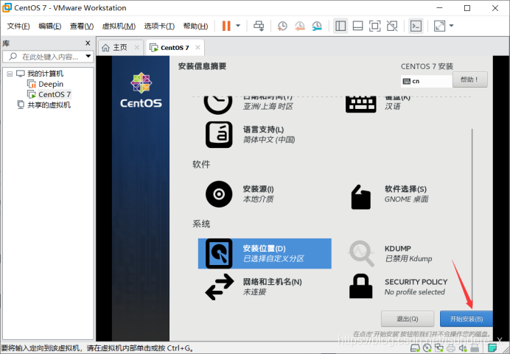Click the CentOS logo in installer sidebar
The height and width of the screenshot is (354, 510).
(141, 90)
